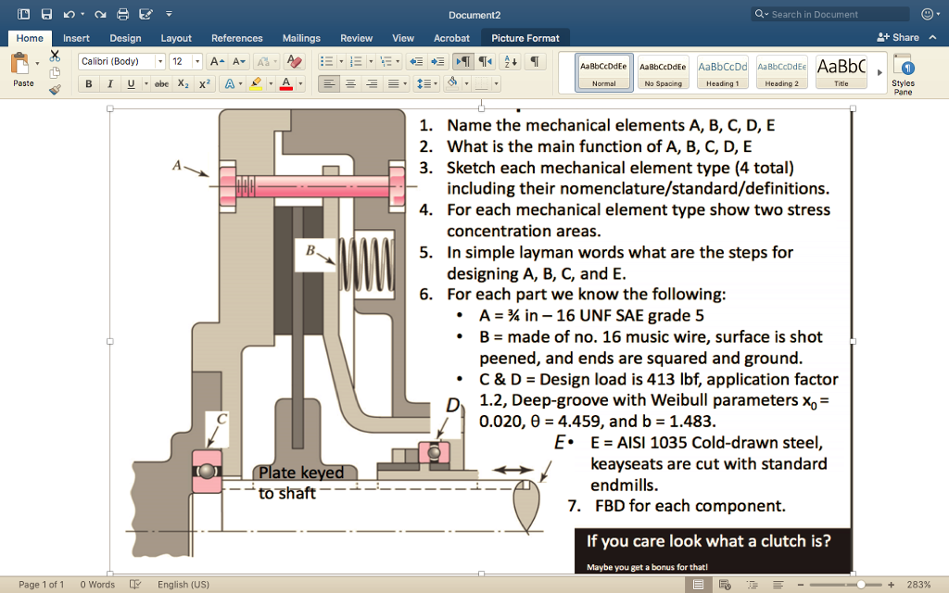The height and width of the screenshot is (593, 949).
Task: Click the Print icon
Action: pyautogui.click(x=120, y=13)
